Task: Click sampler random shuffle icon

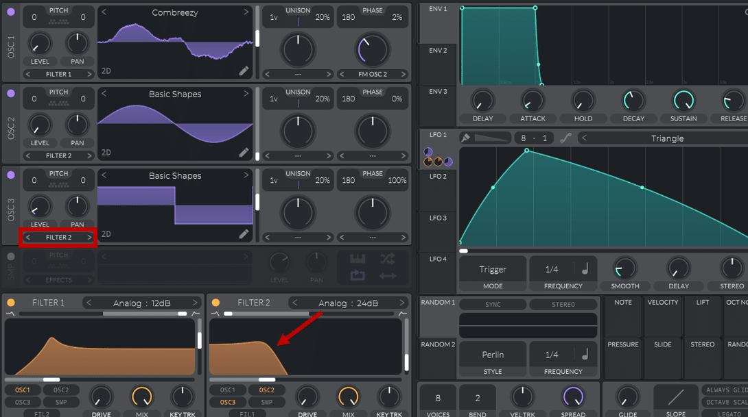Action: coord(387,260)
